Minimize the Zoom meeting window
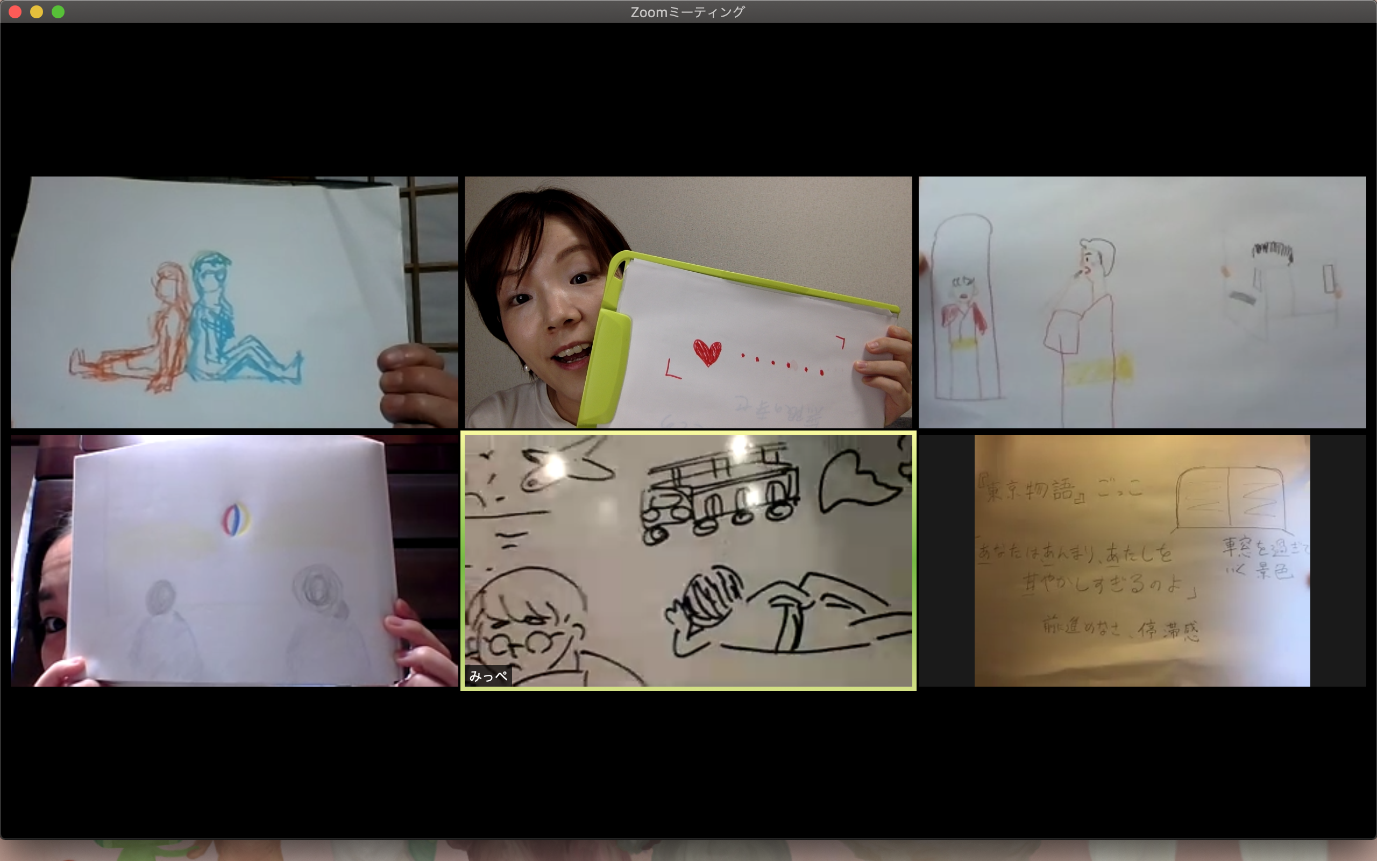Viewport: 1377px width, 861px height. (x=37, y=12)
